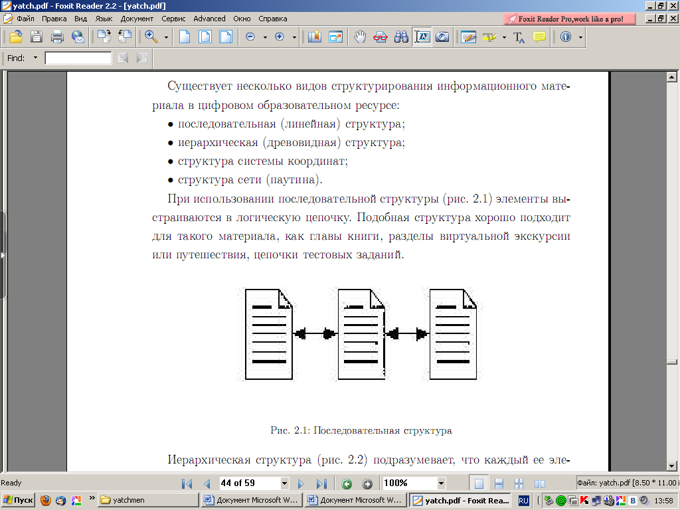Open the Правка menu
This screenshot has width=680, height=510.
(54, 19)
